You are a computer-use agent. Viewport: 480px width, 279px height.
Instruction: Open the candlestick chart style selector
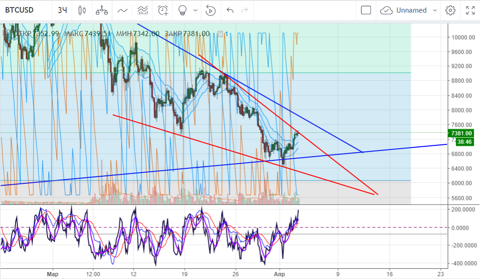coord(82,10)
